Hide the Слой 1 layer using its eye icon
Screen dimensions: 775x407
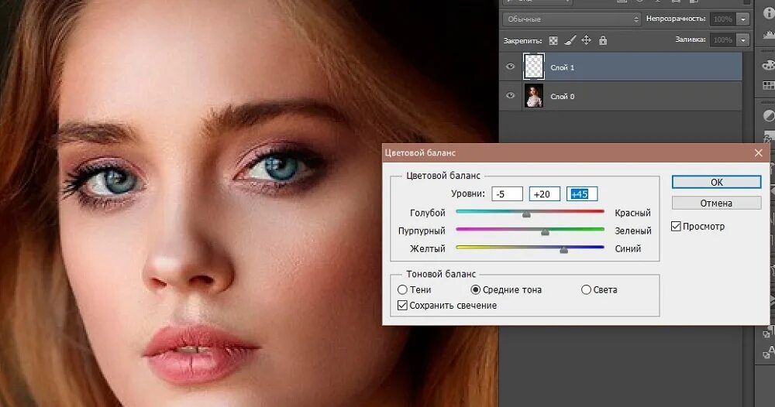click(x=510, y=67)
